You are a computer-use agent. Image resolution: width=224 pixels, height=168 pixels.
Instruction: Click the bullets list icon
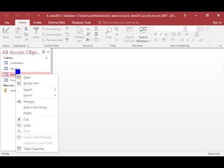[x=203, y=28]
